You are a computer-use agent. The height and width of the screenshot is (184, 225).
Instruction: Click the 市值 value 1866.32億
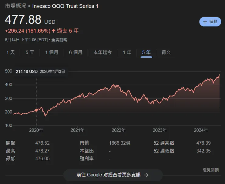(x=120, y=143)
